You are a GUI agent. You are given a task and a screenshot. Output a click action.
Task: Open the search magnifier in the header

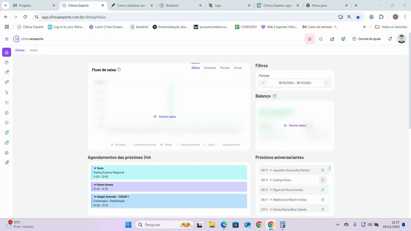coord(321,39)
